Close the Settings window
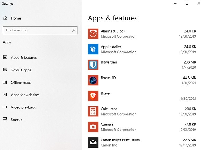 pos(199,3)
